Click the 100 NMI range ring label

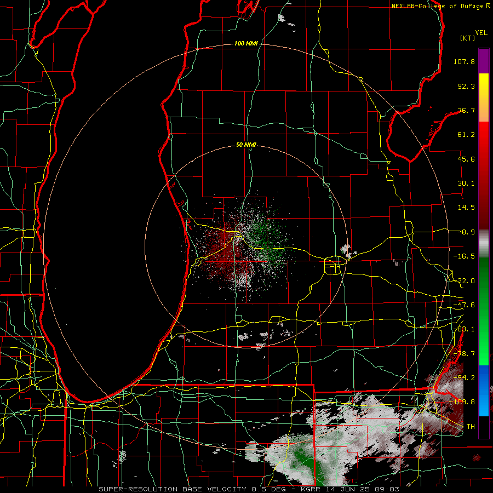pyautogui.click(x=246, y=43)
